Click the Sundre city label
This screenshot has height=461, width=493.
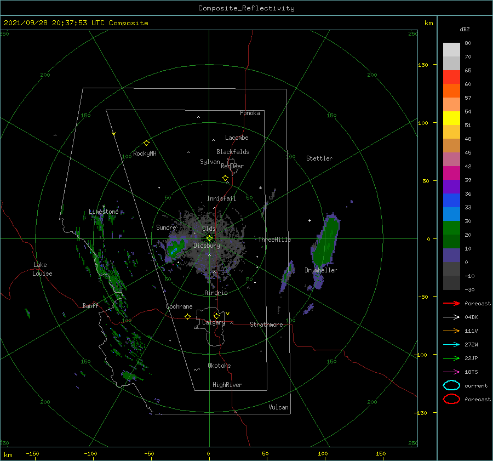pos(166,227)
